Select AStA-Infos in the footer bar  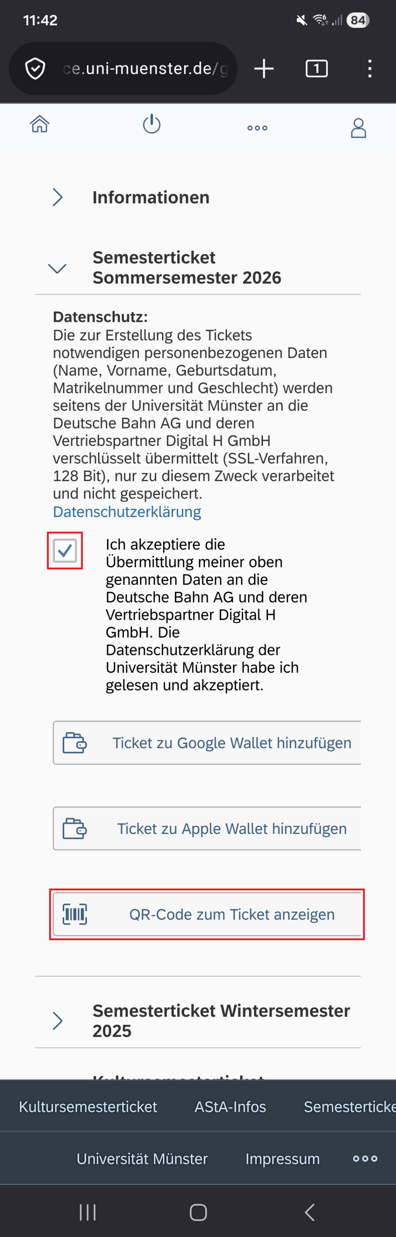(230, 1106)
